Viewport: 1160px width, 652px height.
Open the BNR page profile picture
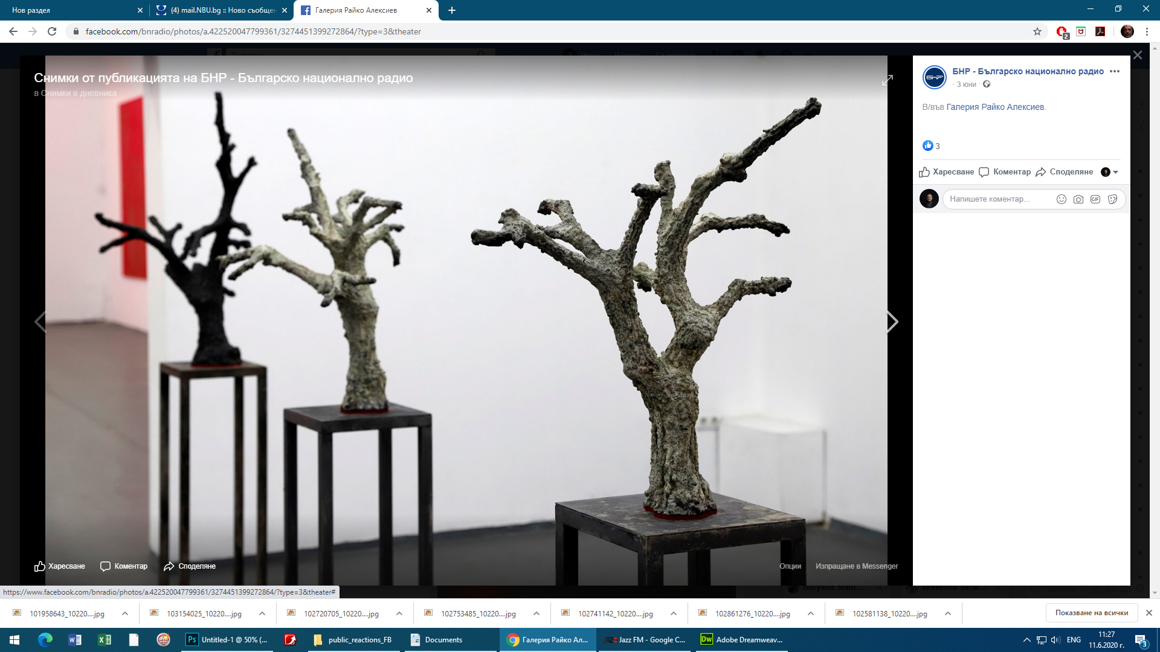(935, 77)
